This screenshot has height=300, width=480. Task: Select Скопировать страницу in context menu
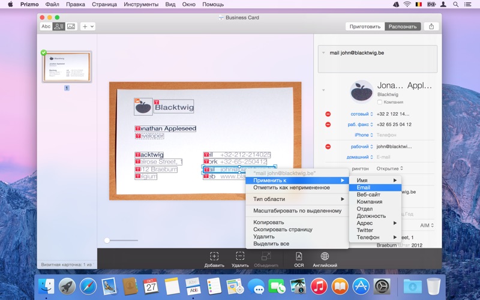pos(297,229)
